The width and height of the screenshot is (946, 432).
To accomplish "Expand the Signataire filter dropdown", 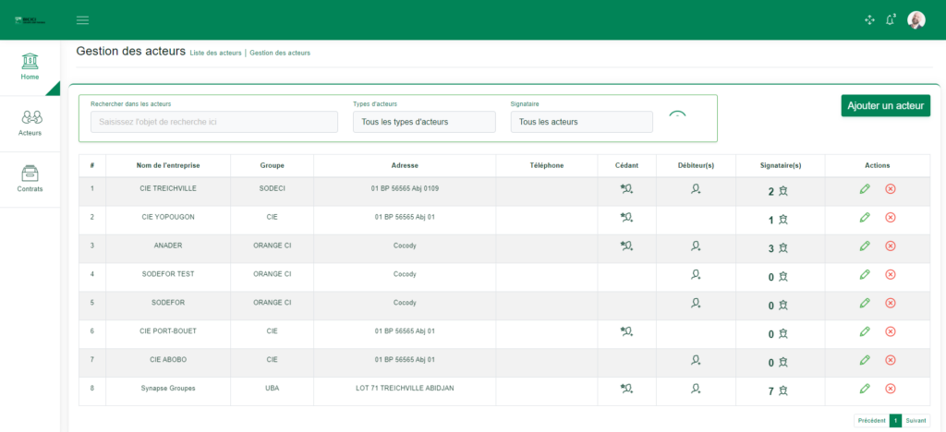I will click(x=581, y=122).
